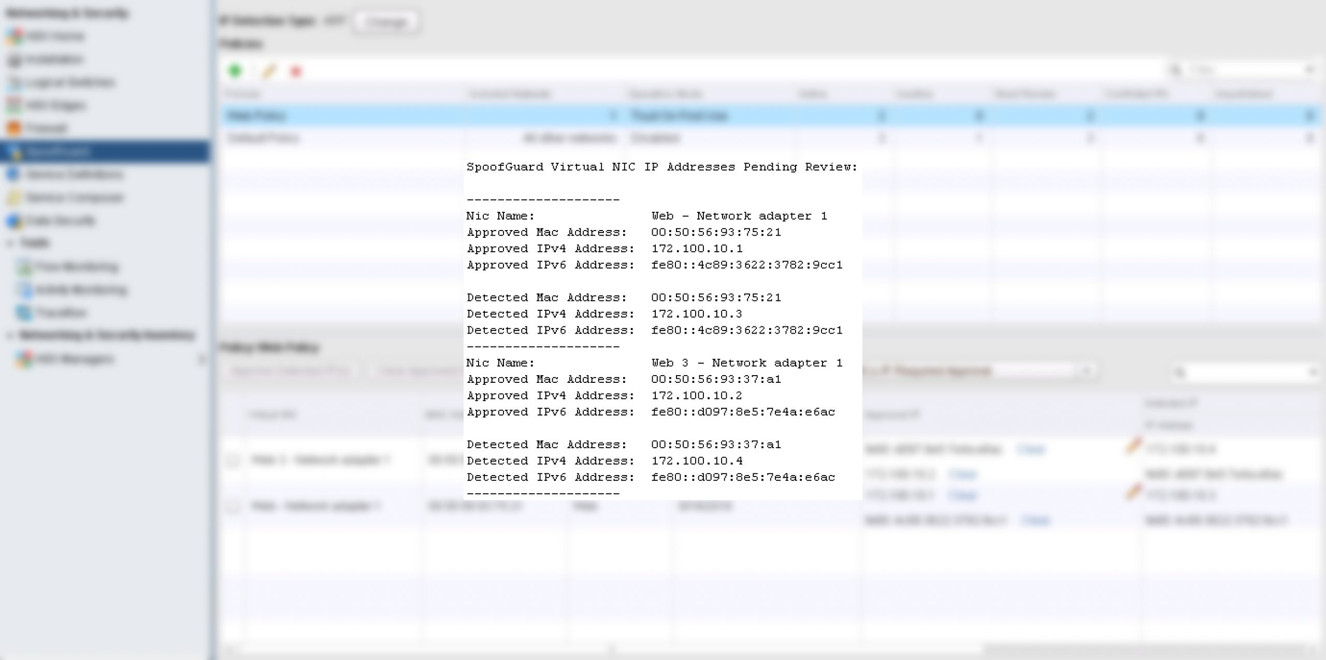Open the View IP Required Approval dropdown
The height and width of the screenshot is (660, 1326).
[1086, 370]
